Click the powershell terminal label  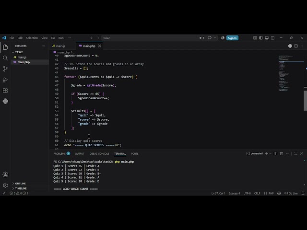(x=255, y=153)
